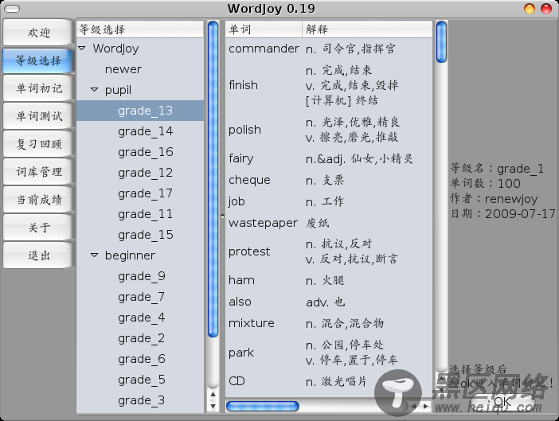The width and height of the screenshot is (559, 421).
Task: Select the word "protest" row
Action: (x=329, y=251)
